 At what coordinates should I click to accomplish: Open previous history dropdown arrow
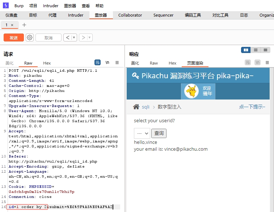pos(74,37)
